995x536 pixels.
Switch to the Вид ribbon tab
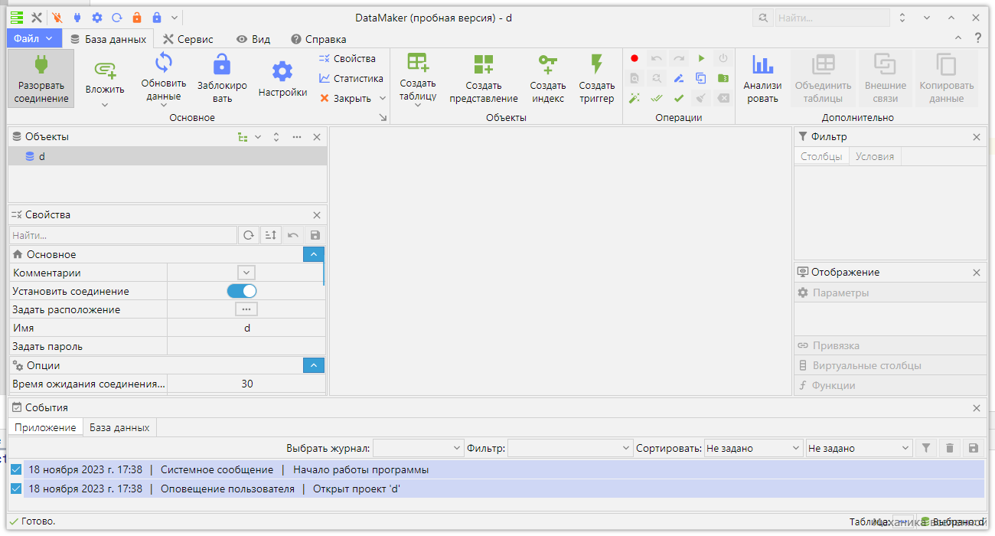coord(253,39)
